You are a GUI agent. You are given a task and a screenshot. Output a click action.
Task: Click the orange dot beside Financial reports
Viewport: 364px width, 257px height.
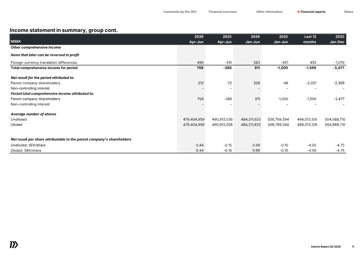298,12
